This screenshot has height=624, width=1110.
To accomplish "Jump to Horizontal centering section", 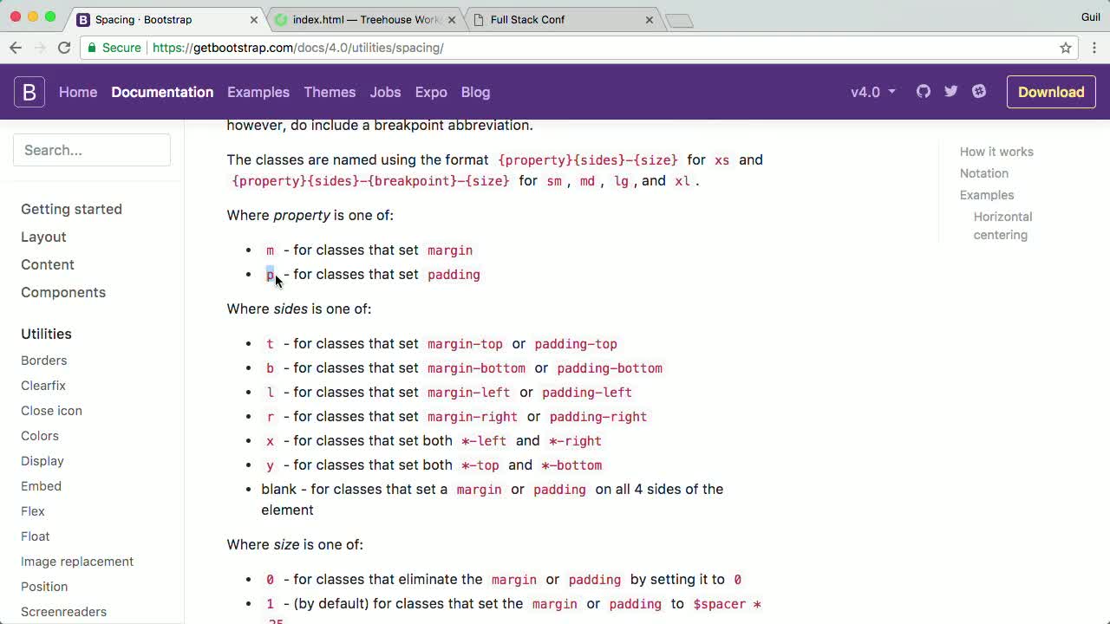I will tap(1002, 225).
